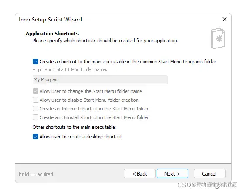Toggle 'Allow user to change the Start Menu folder name'
243x193 pixels.
35,91
